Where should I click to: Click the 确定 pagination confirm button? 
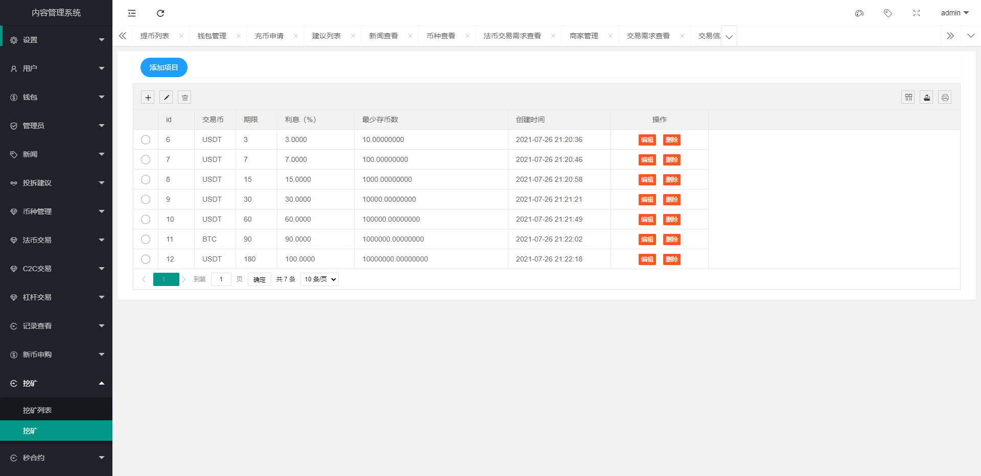tap(259, 279)
